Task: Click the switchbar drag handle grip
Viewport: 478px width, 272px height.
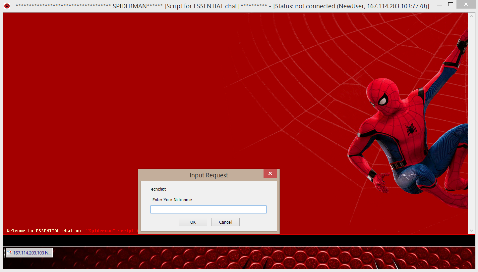Action: pos(4,253)
